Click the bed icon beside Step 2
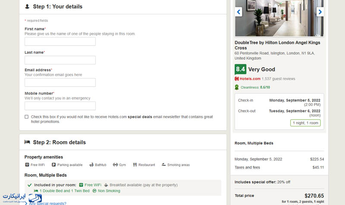Viewport: 345px width, 205px height. [27, 142]
